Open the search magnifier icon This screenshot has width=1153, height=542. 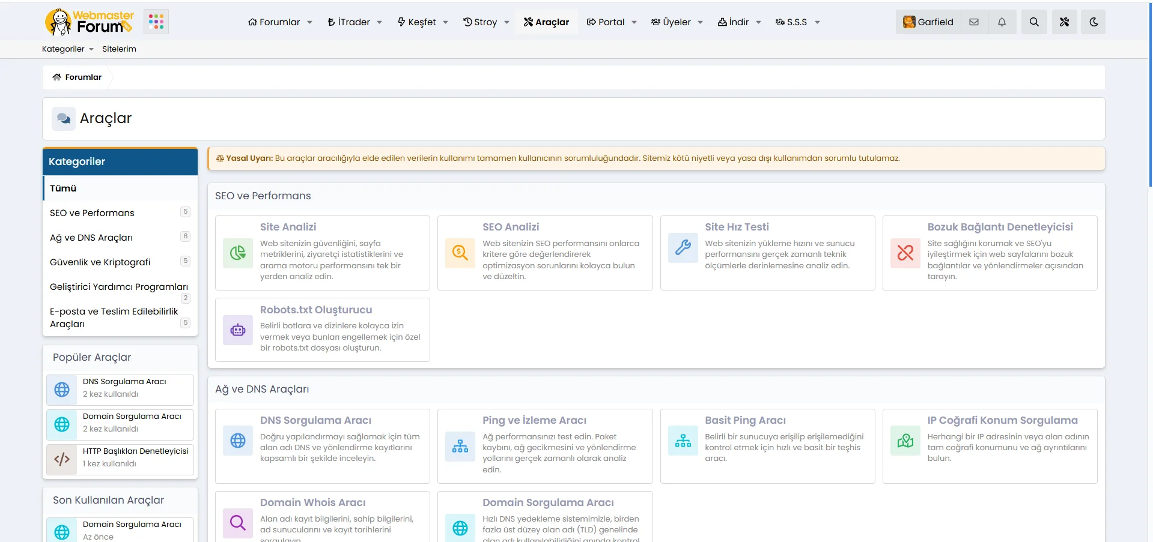pyautogui.click(x=1033, y=22)
